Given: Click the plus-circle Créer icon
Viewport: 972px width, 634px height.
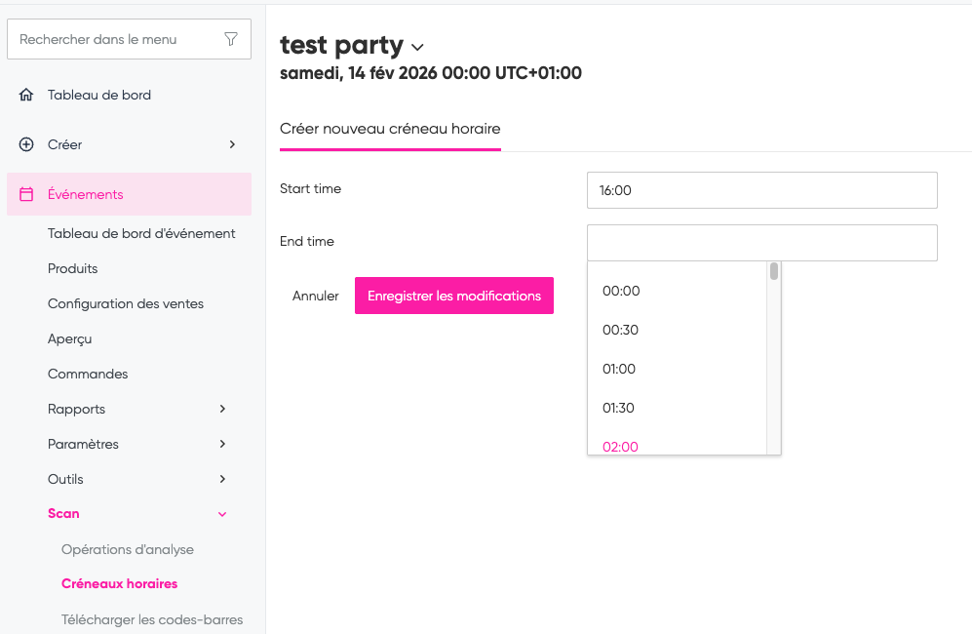Looking at the screenshot, I should pos(26,144).
